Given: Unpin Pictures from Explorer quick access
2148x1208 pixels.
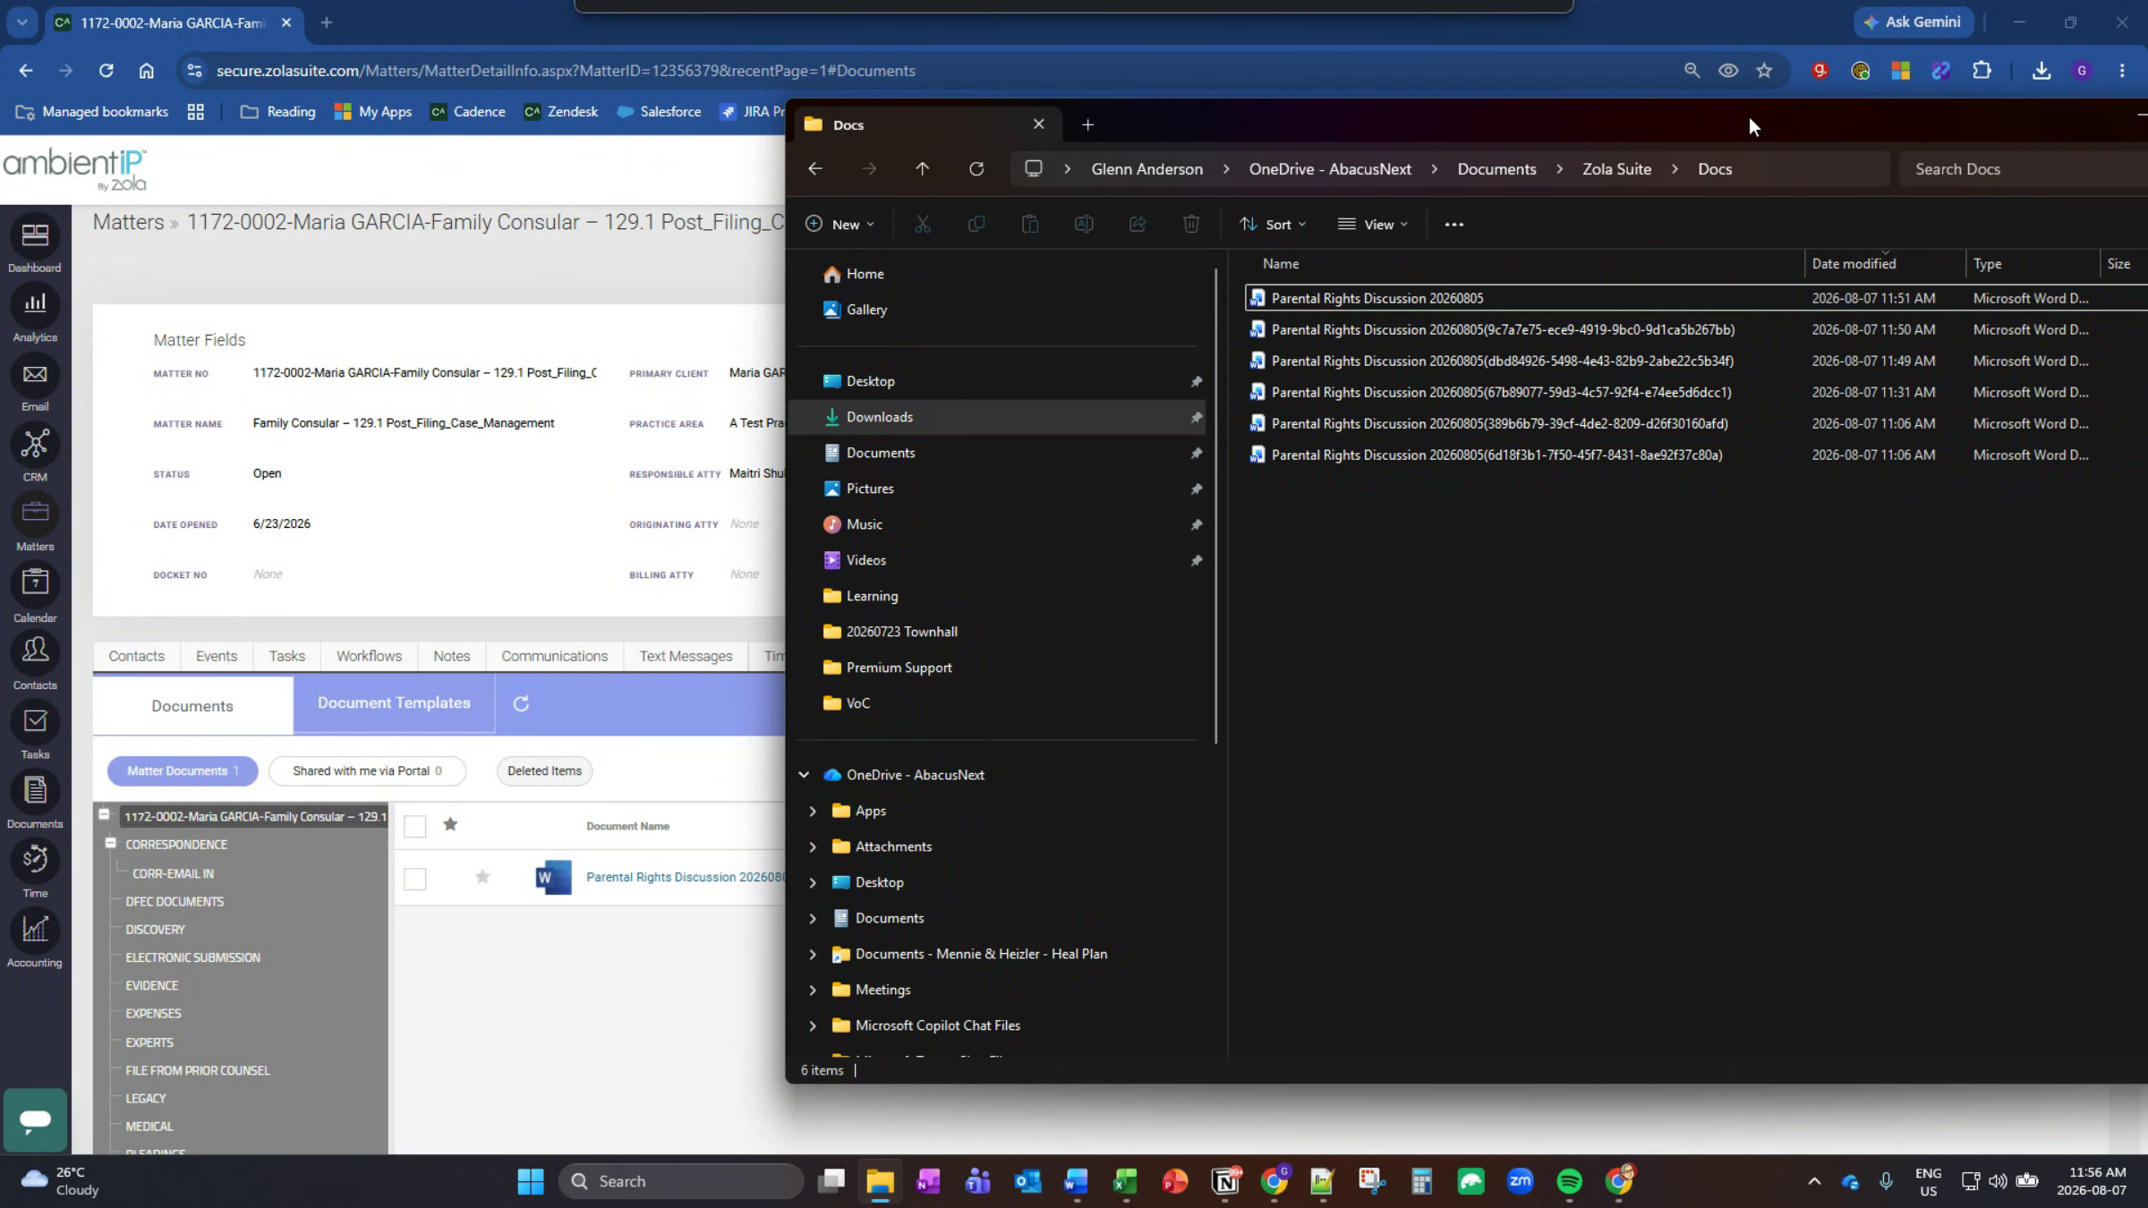Looking at the screenshot, I should [1197, 489].
